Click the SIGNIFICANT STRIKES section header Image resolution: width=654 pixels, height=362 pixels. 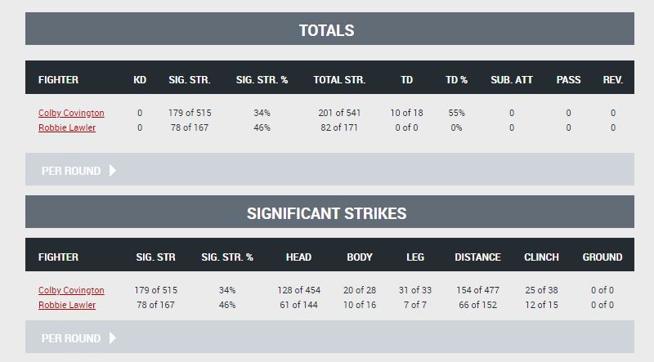click(x=326, y=213)
